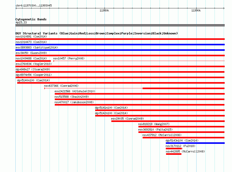
Task: Open the esv2421566 (Altshuler2010) variant label
Action: click(75, 91)
